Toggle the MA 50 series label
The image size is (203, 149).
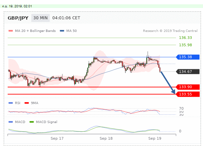71,31
